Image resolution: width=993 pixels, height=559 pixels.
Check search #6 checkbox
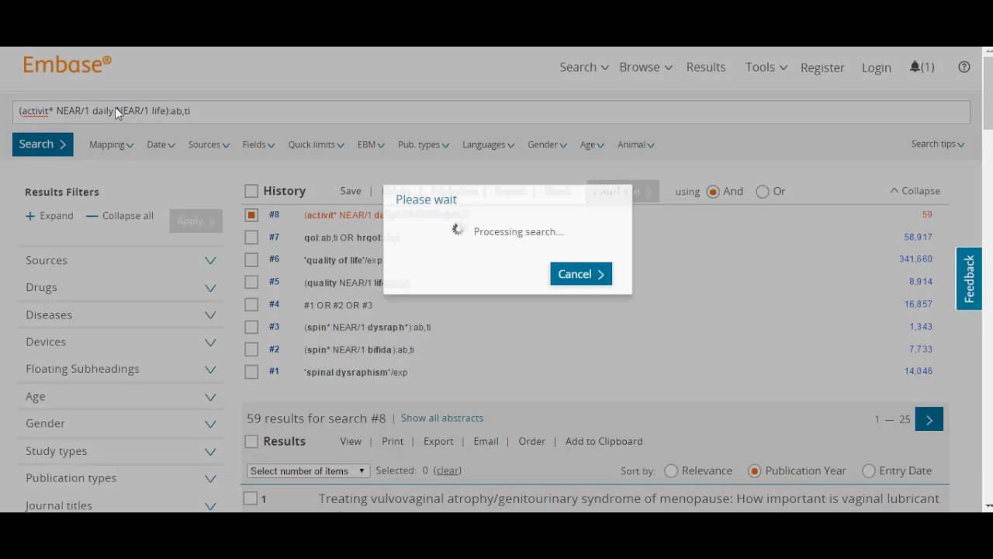(251, 259)
